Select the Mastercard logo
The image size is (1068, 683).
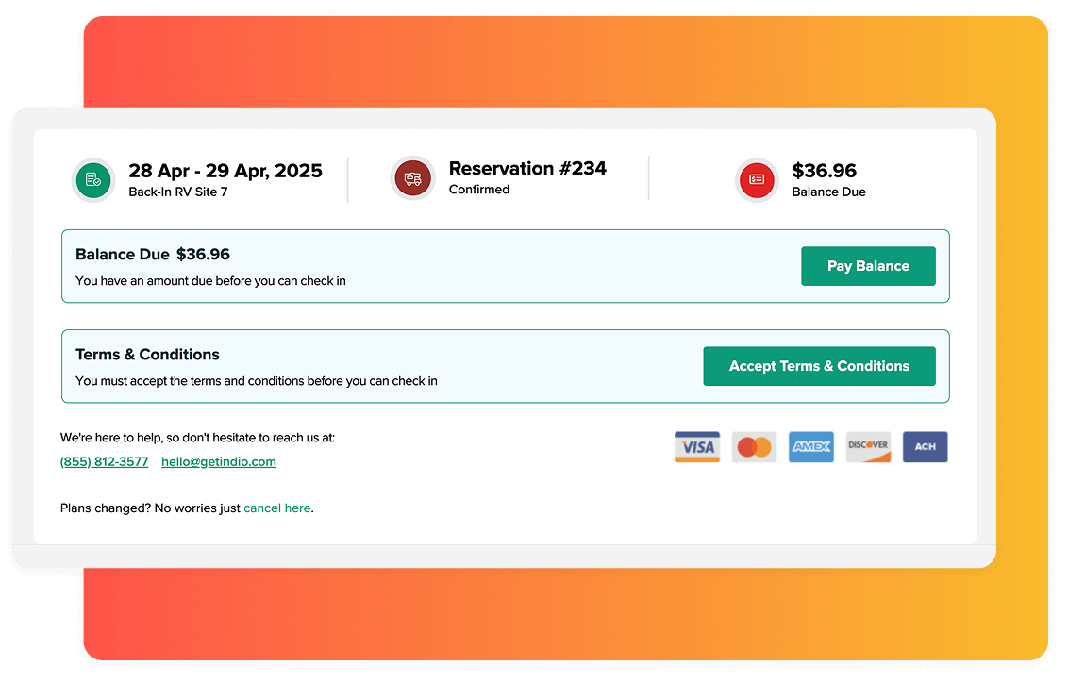coord(754,447)
